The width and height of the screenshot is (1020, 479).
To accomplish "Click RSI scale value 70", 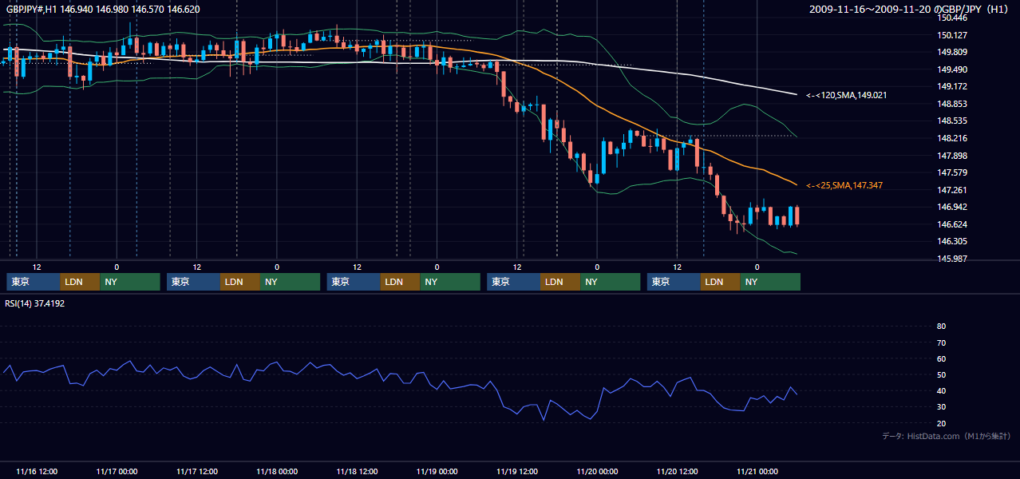I will [x=941, y=342].
